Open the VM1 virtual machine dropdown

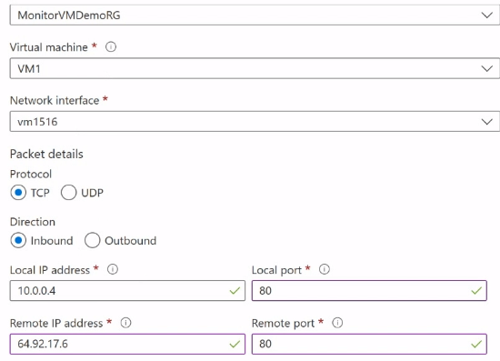coord(255,68)
